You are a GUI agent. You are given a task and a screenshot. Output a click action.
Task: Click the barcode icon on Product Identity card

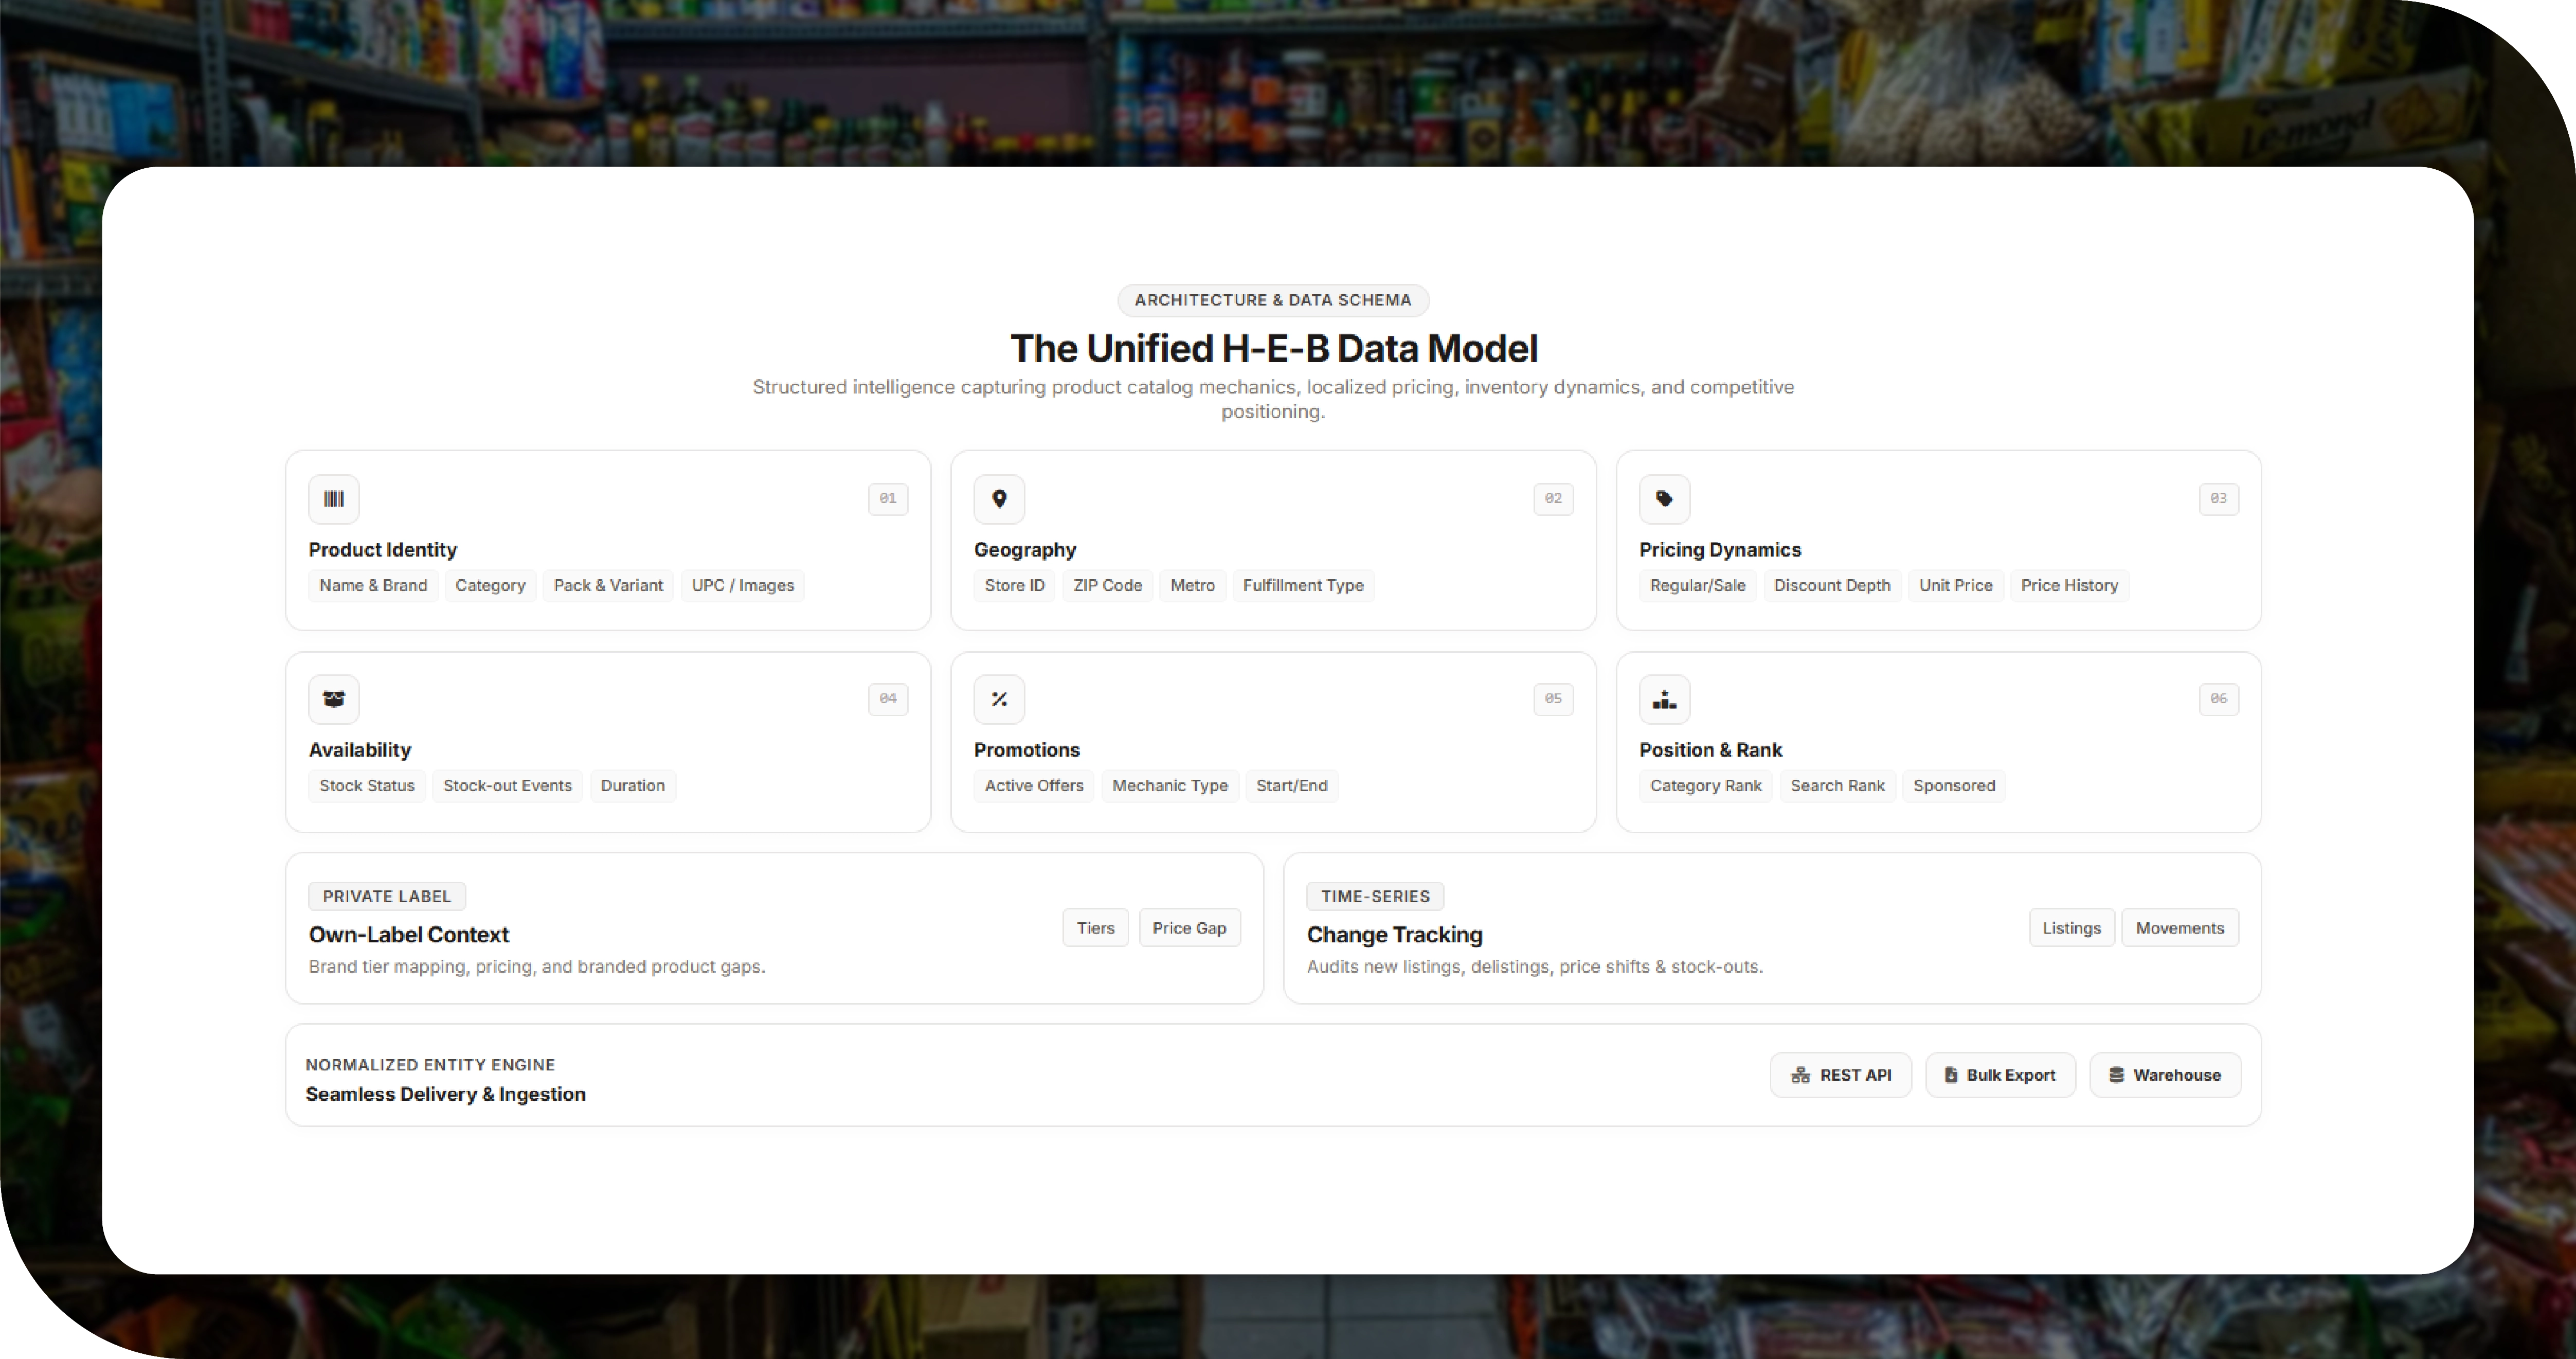(334, 499)
